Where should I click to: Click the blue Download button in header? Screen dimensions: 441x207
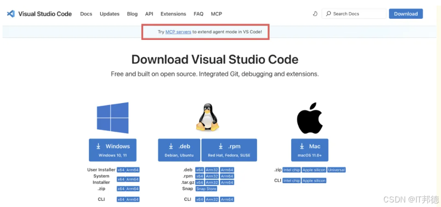406,14
